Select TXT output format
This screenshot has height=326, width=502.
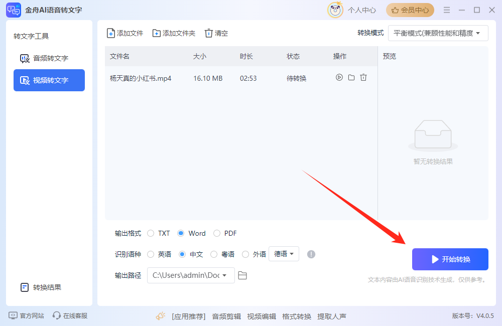pos(151,233)
